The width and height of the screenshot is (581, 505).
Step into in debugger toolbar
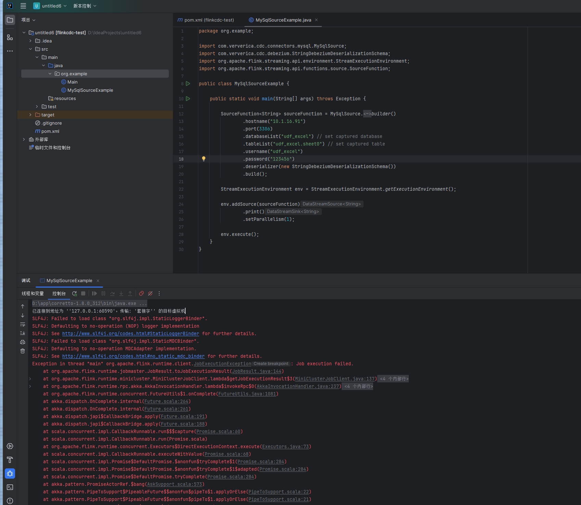[121, 293]
